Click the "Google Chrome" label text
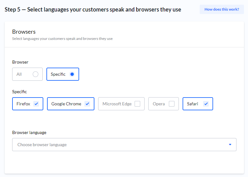 (x=66, y=104)
